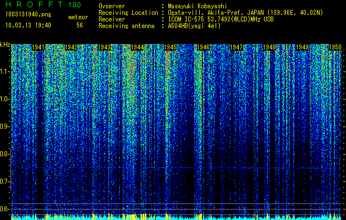Click the A504HB(yagi 4el) antenna value
Viewport: 346px width, 220px height.
point(194,26)
